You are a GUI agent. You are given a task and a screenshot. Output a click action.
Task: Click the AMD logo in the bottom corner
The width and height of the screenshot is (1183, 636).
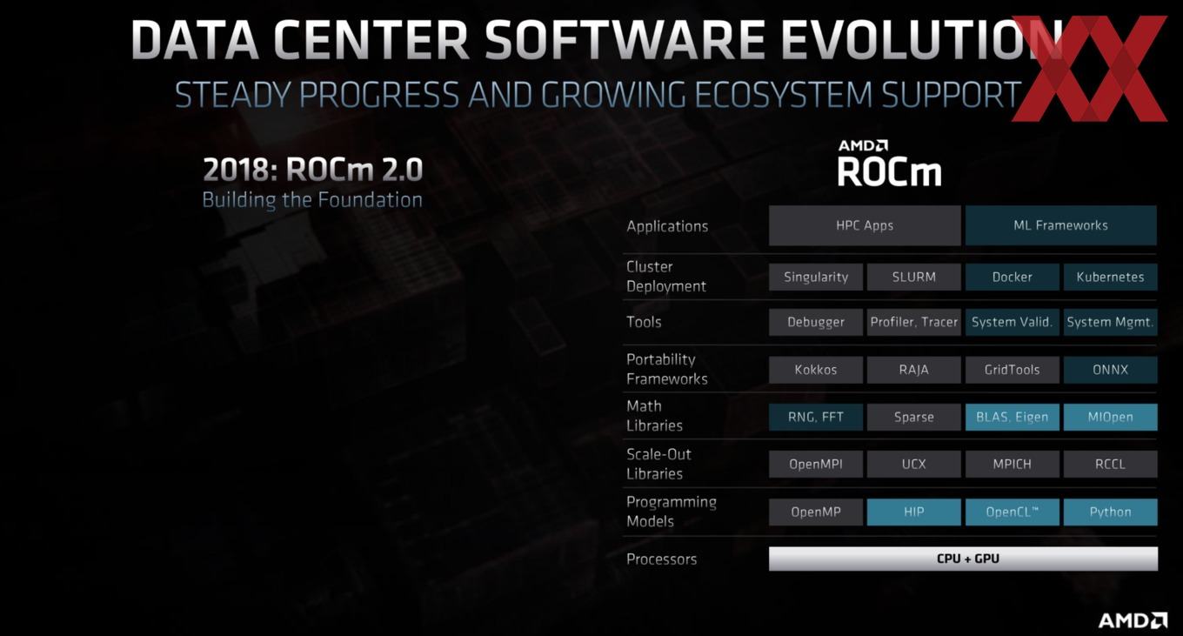[x=1132, y=619]
